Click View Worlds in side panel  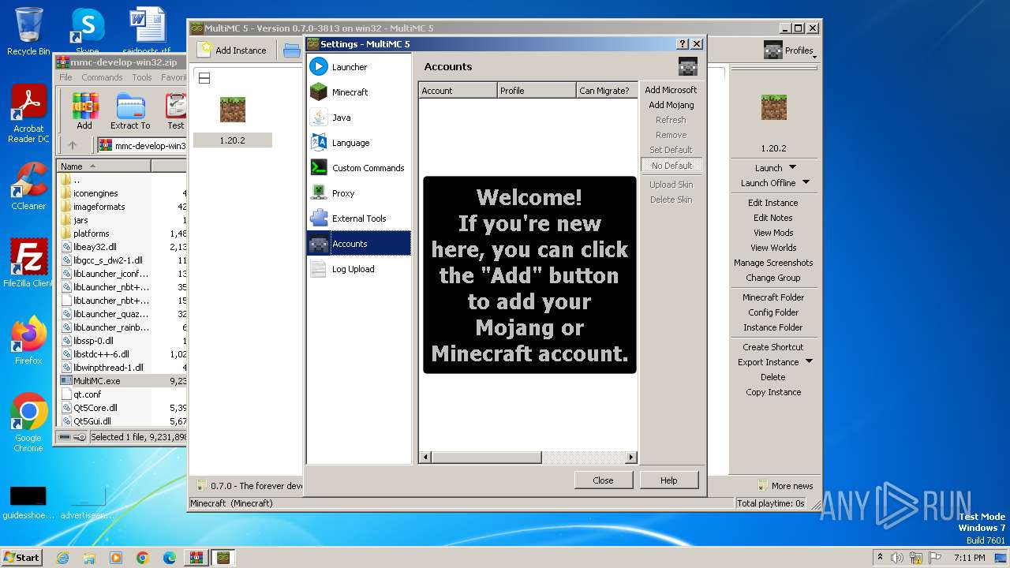coord(773,248)
